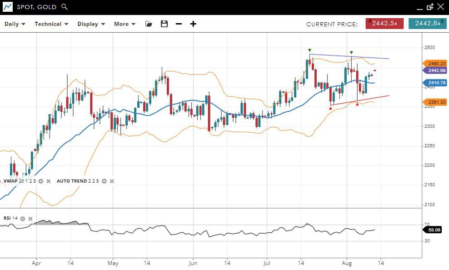Viewport: 449px width, 270px height.
Task: Open the More menu
Action: (x=125, y=24)
